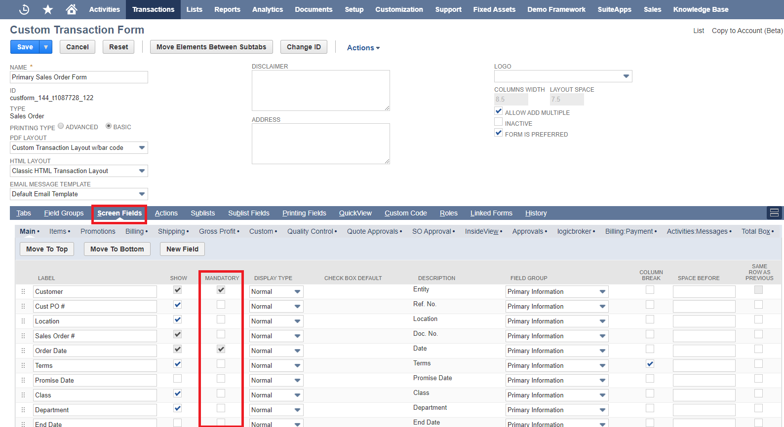Open the Recent Records clock icon
This screenshot has width=784, height=427.
click(24, 9)
